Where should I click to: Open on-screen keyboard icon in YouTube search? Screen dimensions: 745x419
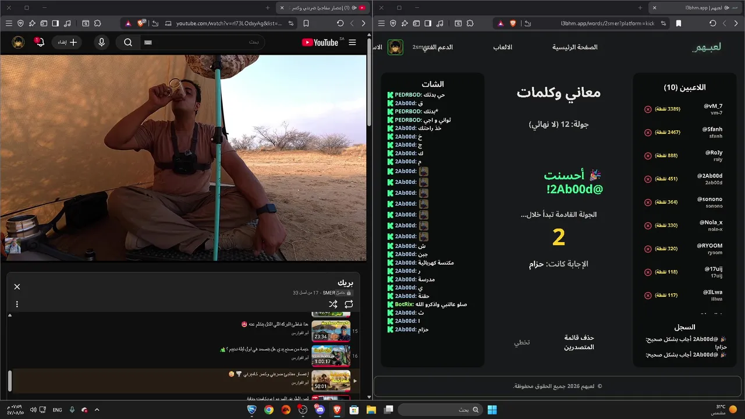point(148,42)
